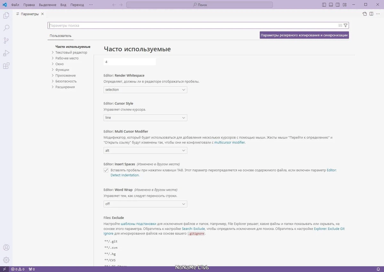Screen dimensions: 384x272
Task: Click the VS Code logo icon
Action: [x=5, y=5]
